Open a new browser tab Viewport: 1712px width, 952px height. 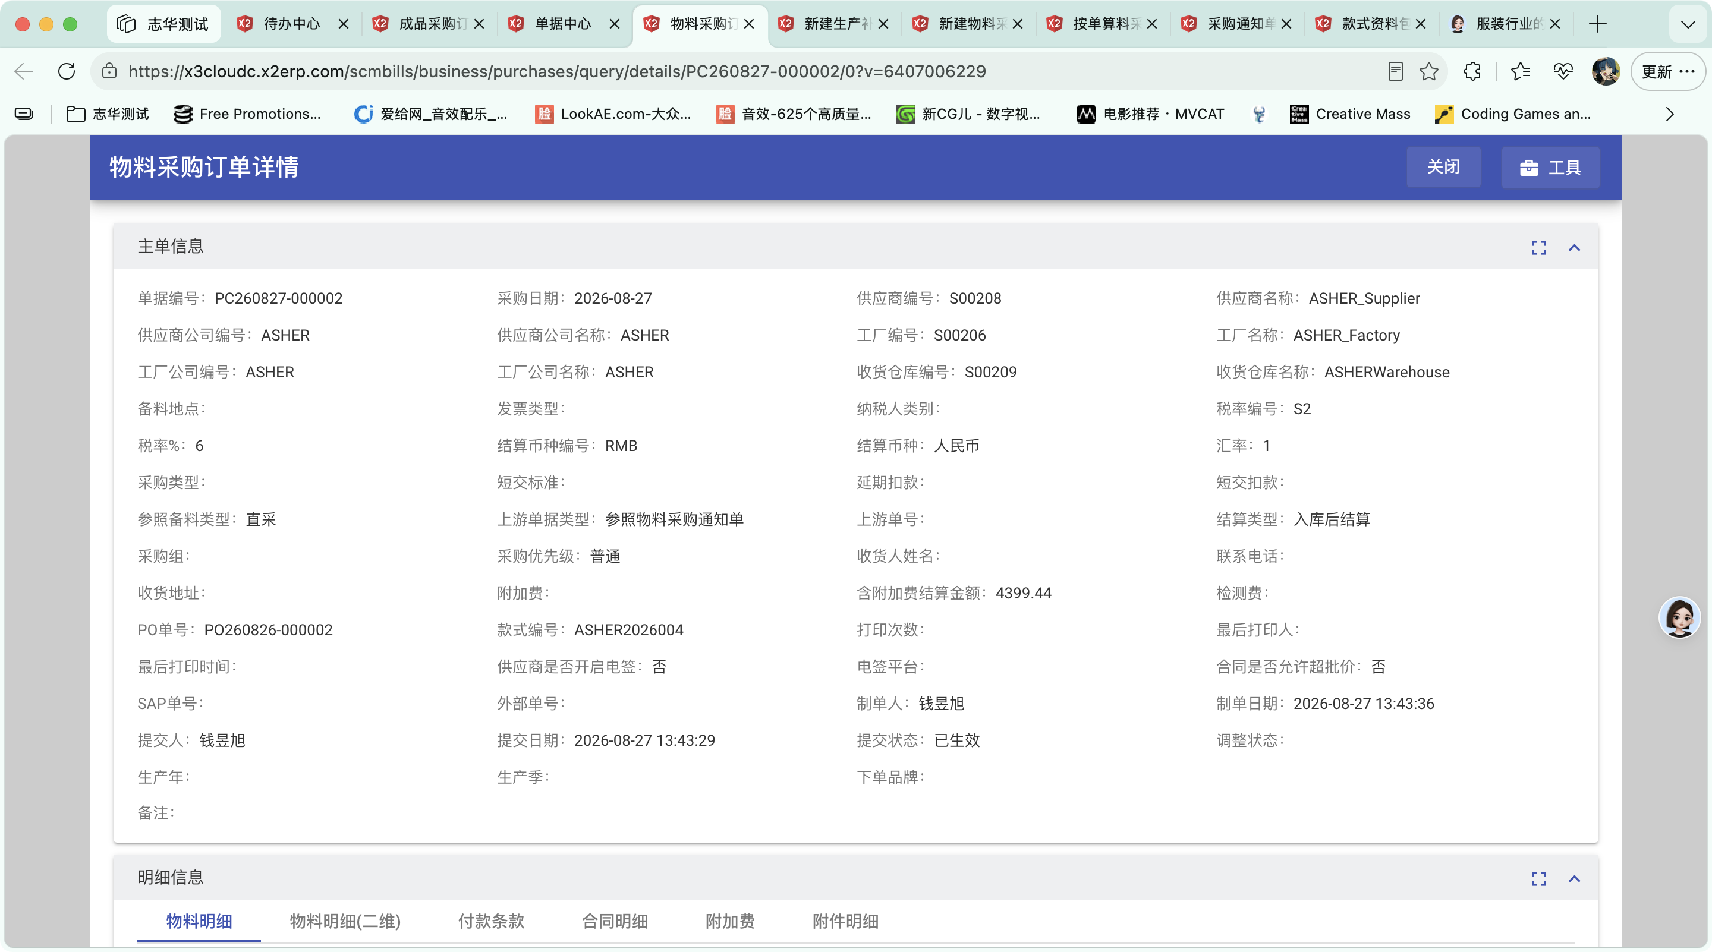(1598, 24)
